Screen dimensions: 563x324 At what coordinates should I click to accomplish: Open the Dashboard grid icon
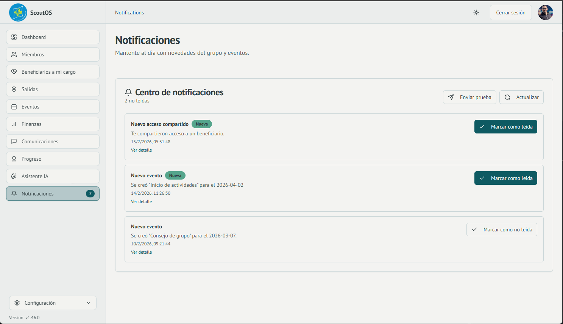pyautogui.click(x=14, y=37)
